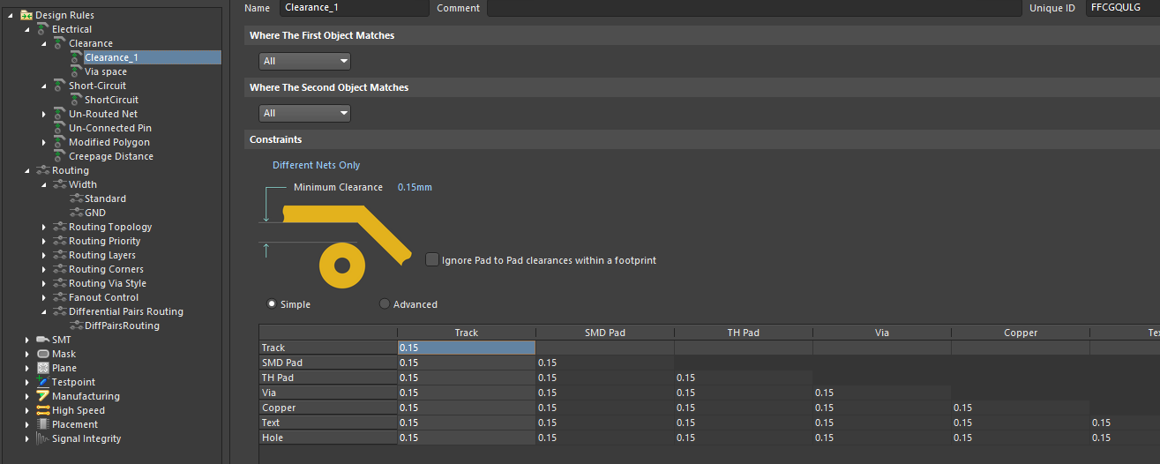Click the Signal Integrity waveform icon
The image size is (1160, 464).
tap(42, 438)
